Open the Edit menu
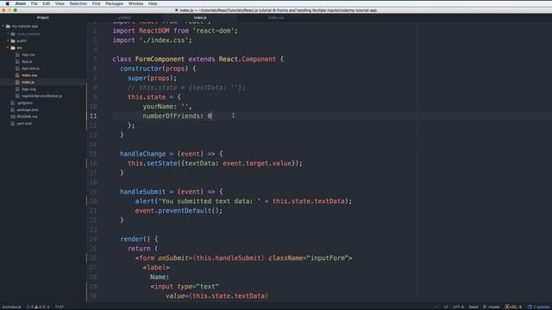552x310 pixels. tap(46, 3)
